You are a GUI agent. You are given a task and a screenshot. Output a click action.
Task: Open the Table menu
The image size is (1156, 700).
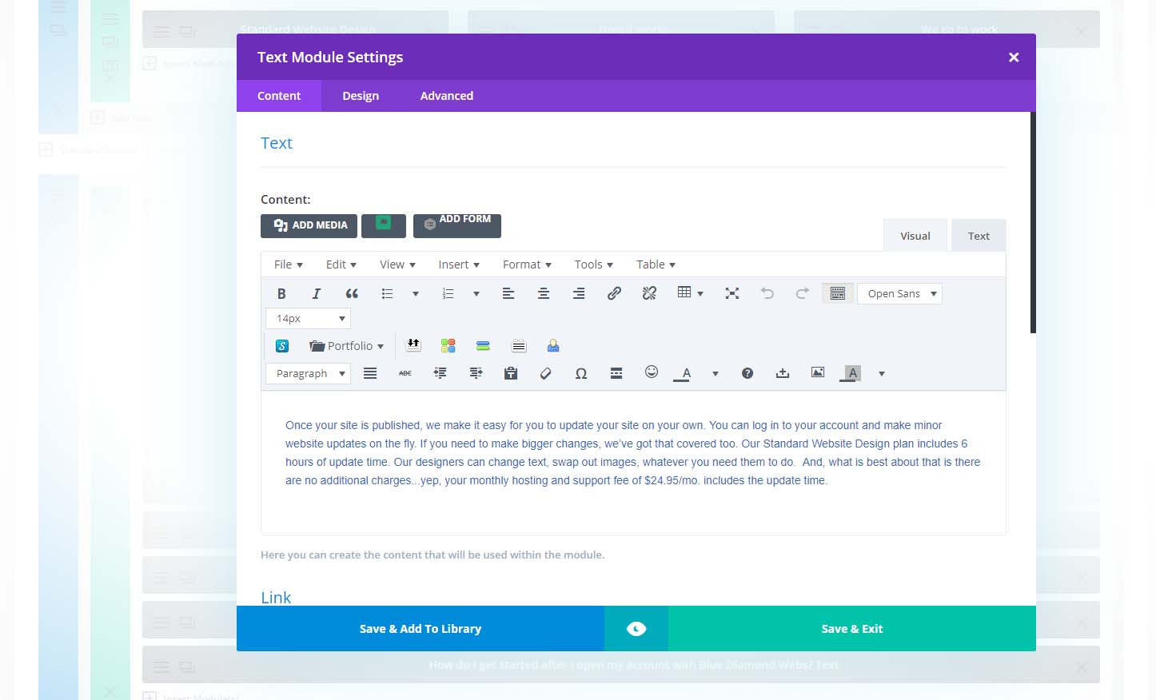[656, 264]
